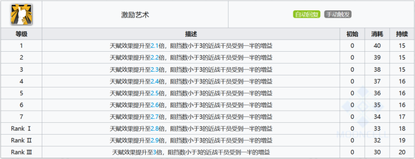Click the cost value 36

point(377,93)
